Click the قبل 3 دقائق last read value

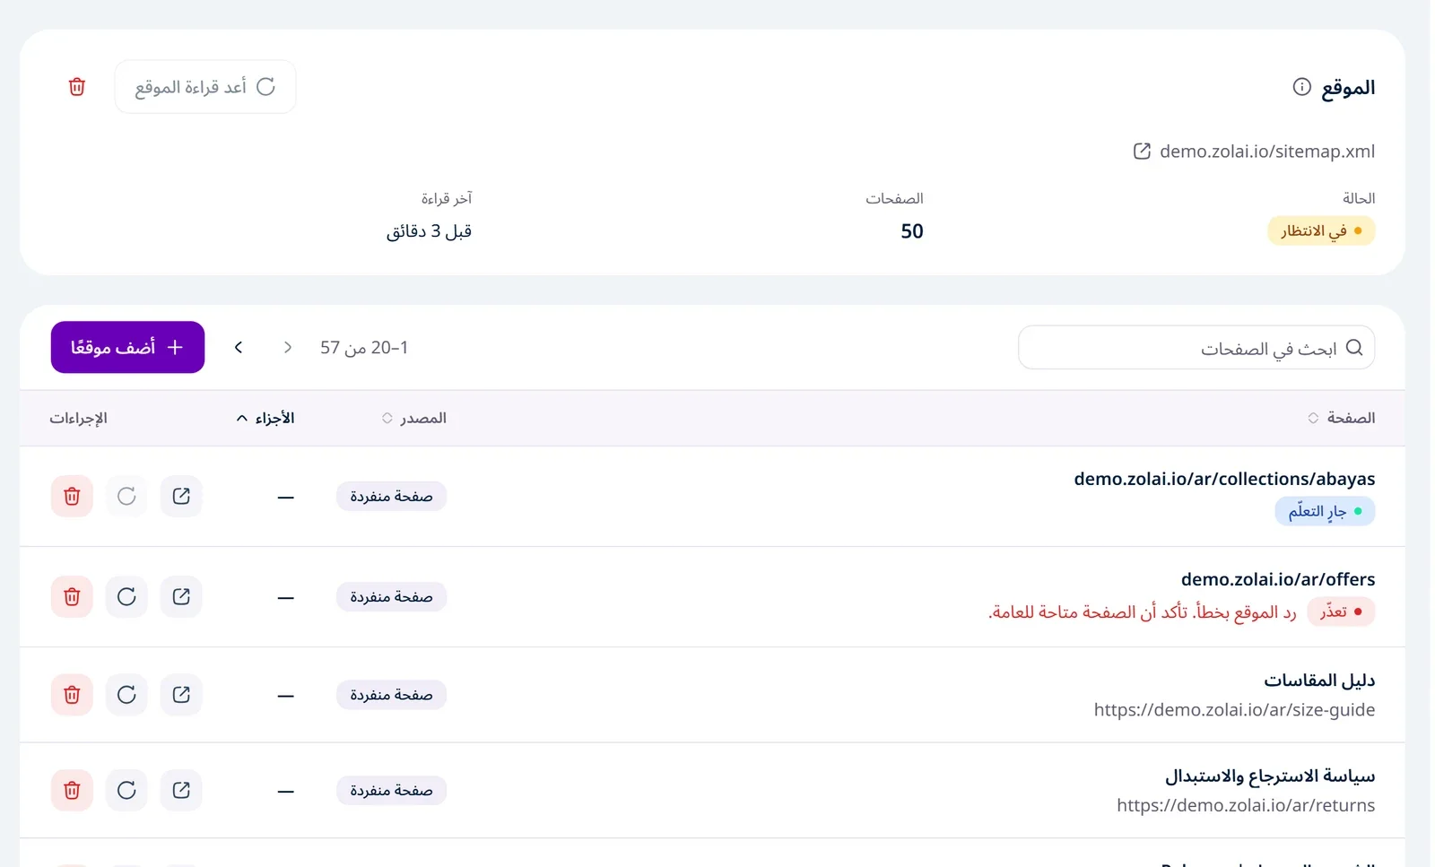coord(429,231)
